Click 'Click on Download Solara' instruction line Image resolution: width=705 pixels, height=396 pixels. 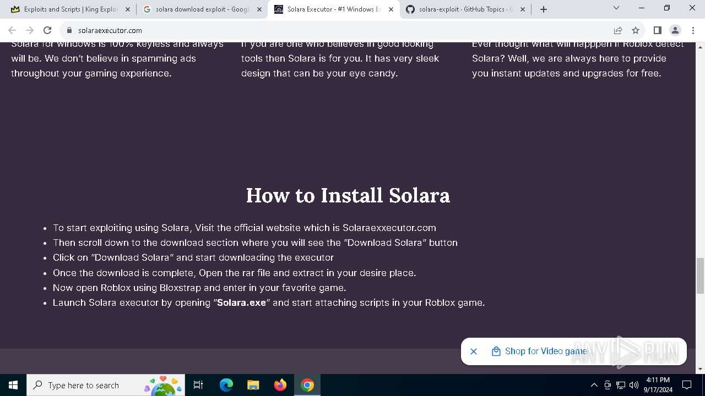point(193,257)
